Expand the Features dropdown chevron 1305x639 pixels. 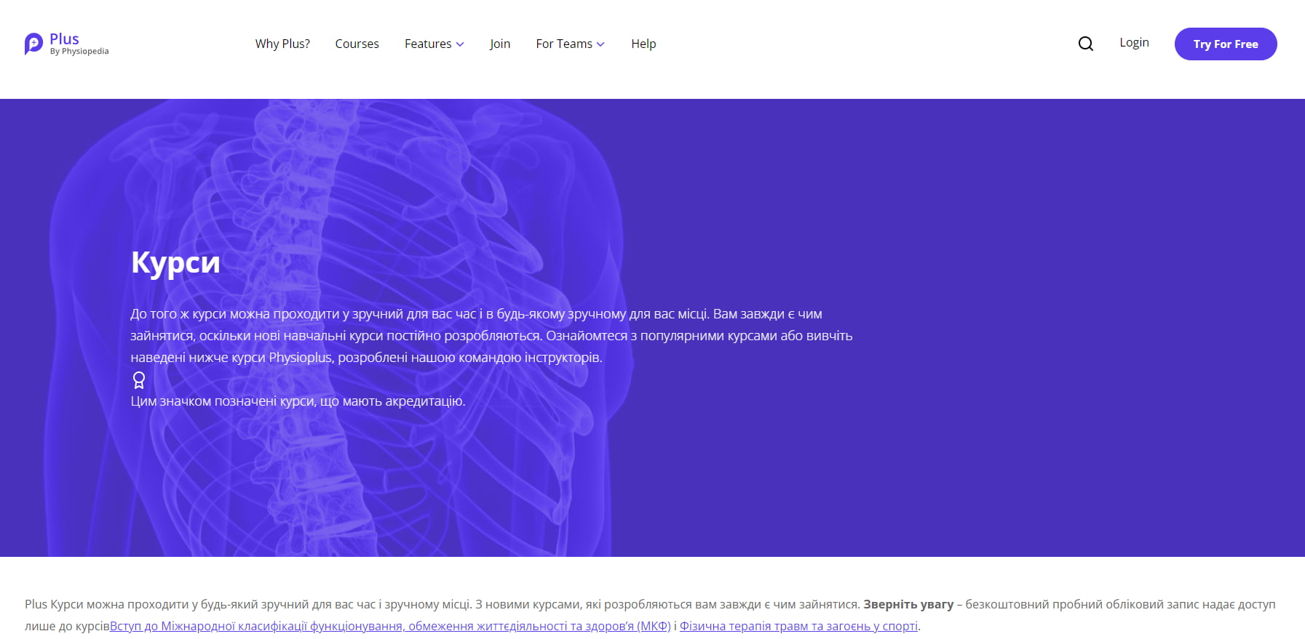[460, 44]
